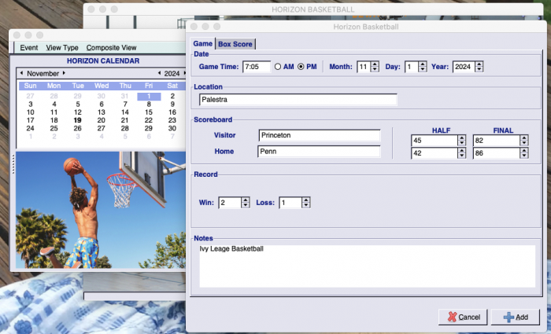Go to previous month in calendar
Screen dimensions: 551x334
21,73
